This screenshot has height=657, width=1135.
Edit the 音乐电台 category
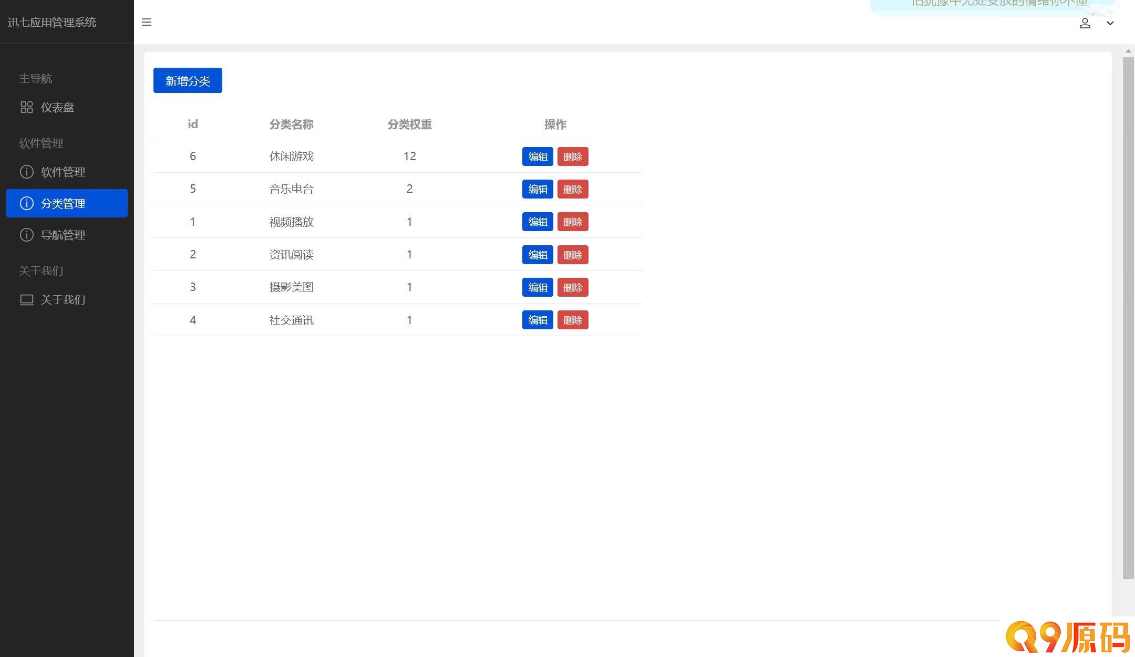click(x=538, y=189)
